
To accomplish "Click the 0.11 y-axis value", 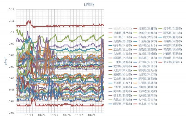I will pos(12,21).
